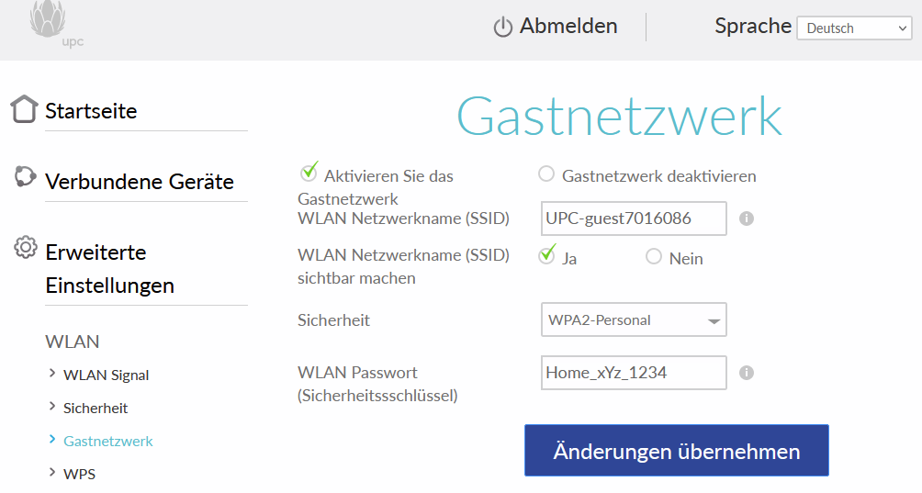Select 'Nein' for SSID visibility
Image resolution: width=922 pixels, height=493 pixels.
654,257
